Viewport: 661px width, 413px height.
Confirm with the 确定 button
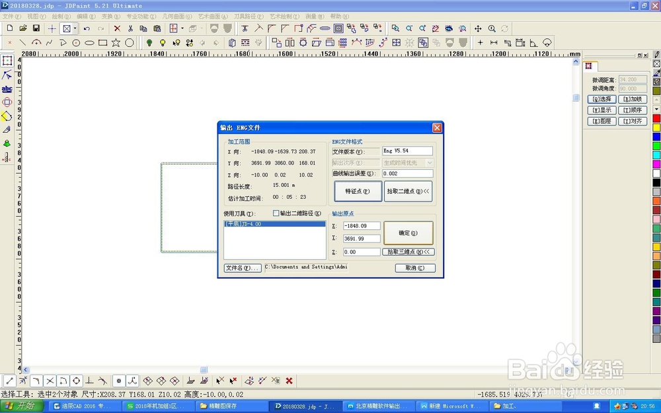(x=408, y=233)
